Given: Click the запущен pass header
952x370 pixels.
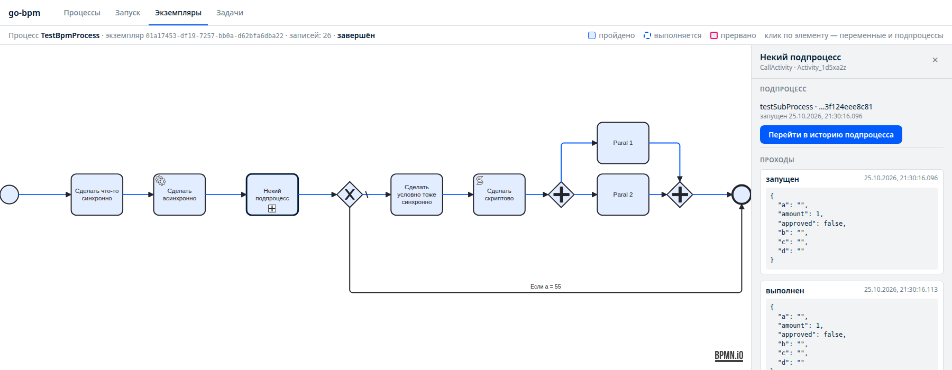Looking at the screenshot, I should click(x=782, y=179).
